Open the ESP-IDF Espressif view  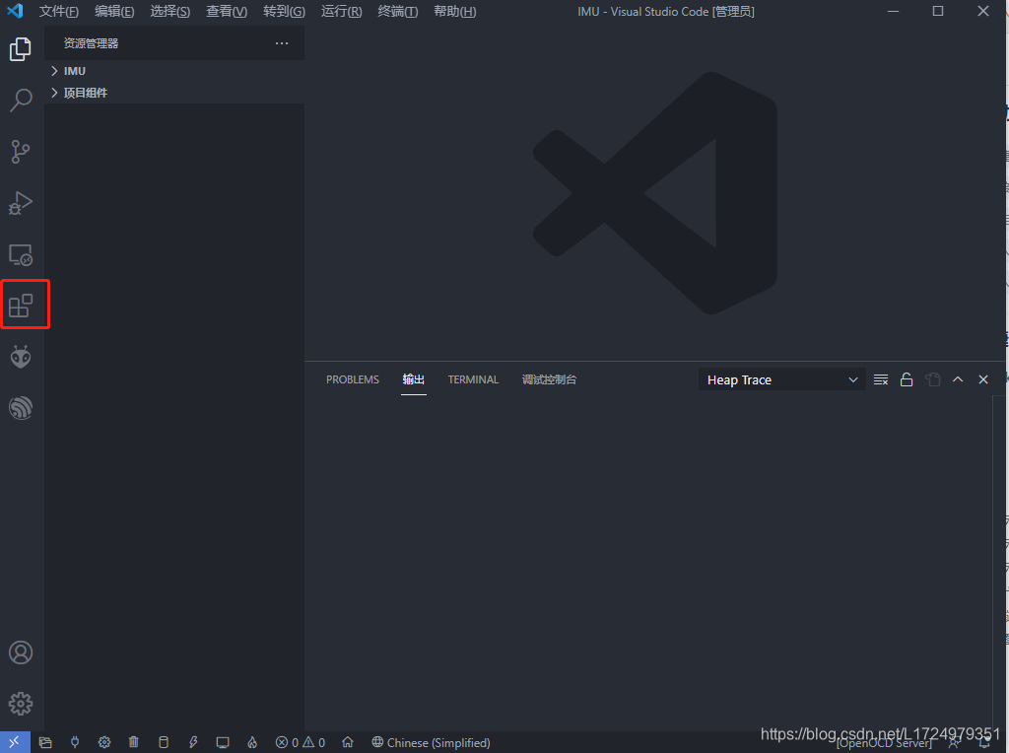[x=21, y=408]
